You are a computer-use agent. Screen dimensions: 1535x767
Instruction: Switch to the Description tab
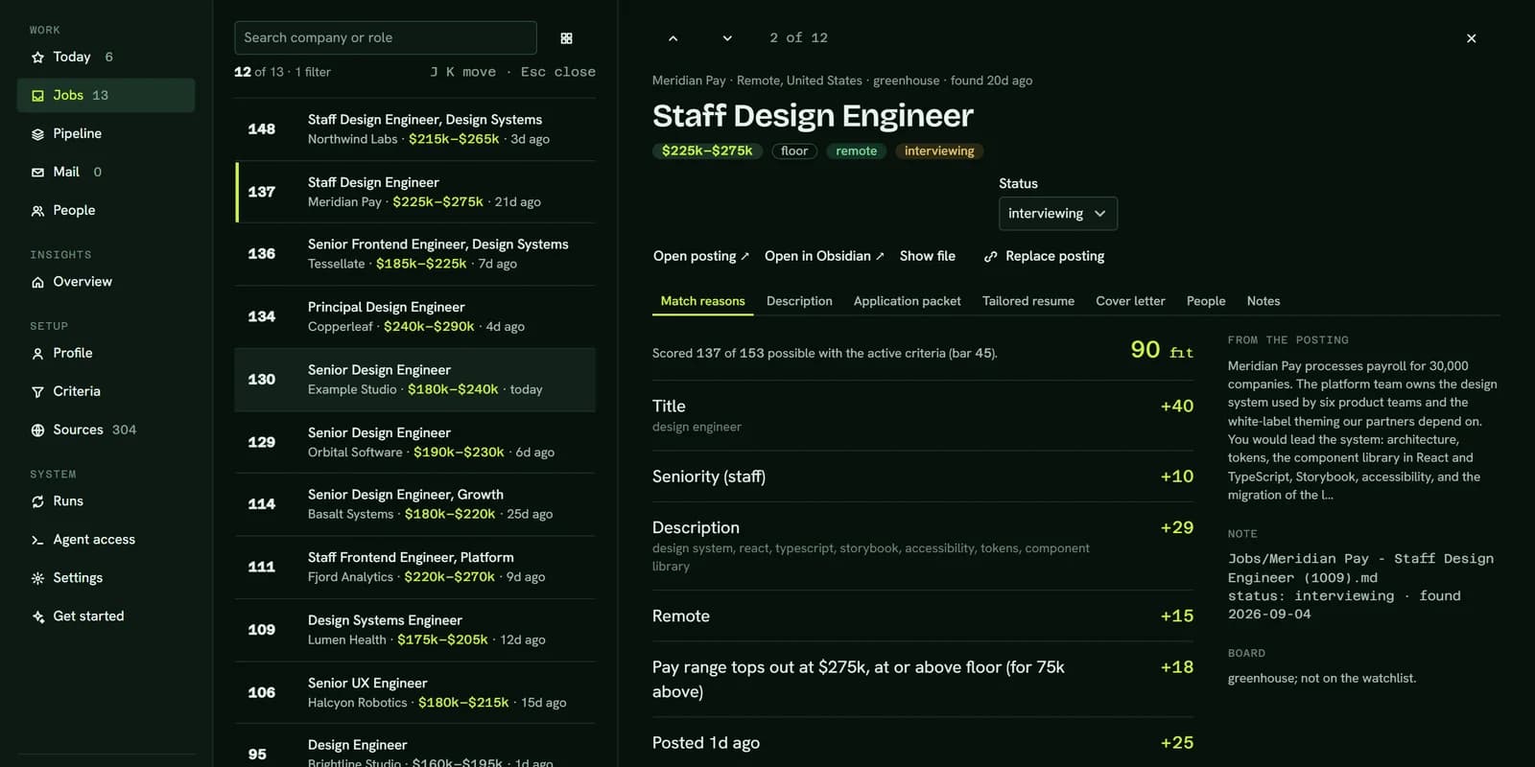click(x=799, y=301)
